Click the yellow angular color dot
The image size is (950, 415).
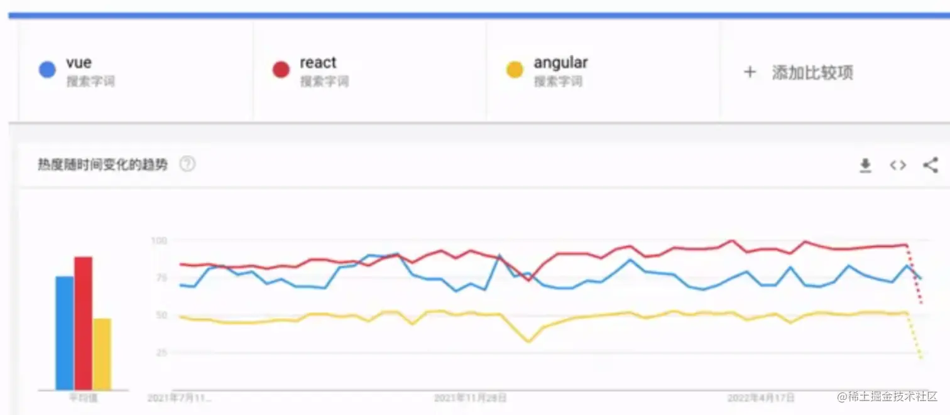click(x=515, y=70)
